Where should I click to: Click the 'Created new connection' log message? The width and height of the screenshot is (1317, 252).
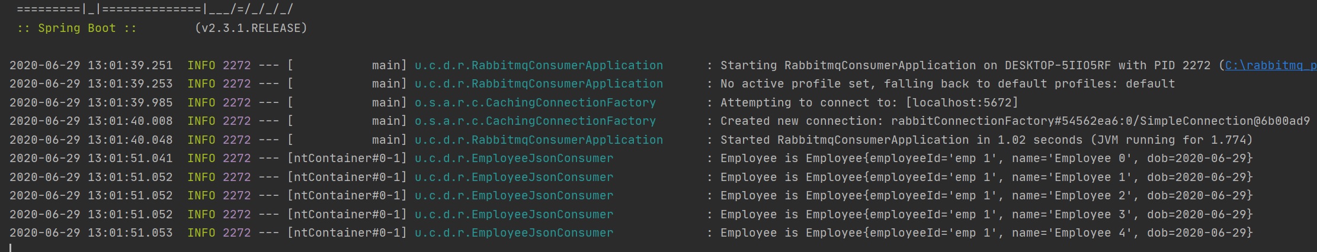(1014, 121)
